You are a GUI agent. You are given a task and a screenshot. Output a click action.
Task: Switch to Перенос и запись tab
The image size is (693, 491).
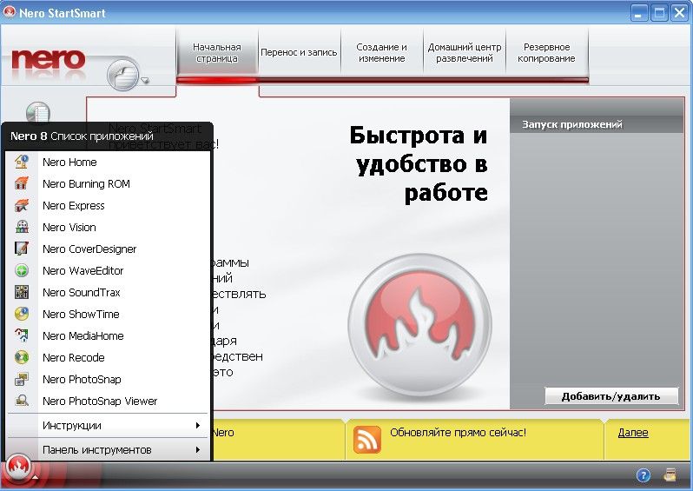click(299, 53)
